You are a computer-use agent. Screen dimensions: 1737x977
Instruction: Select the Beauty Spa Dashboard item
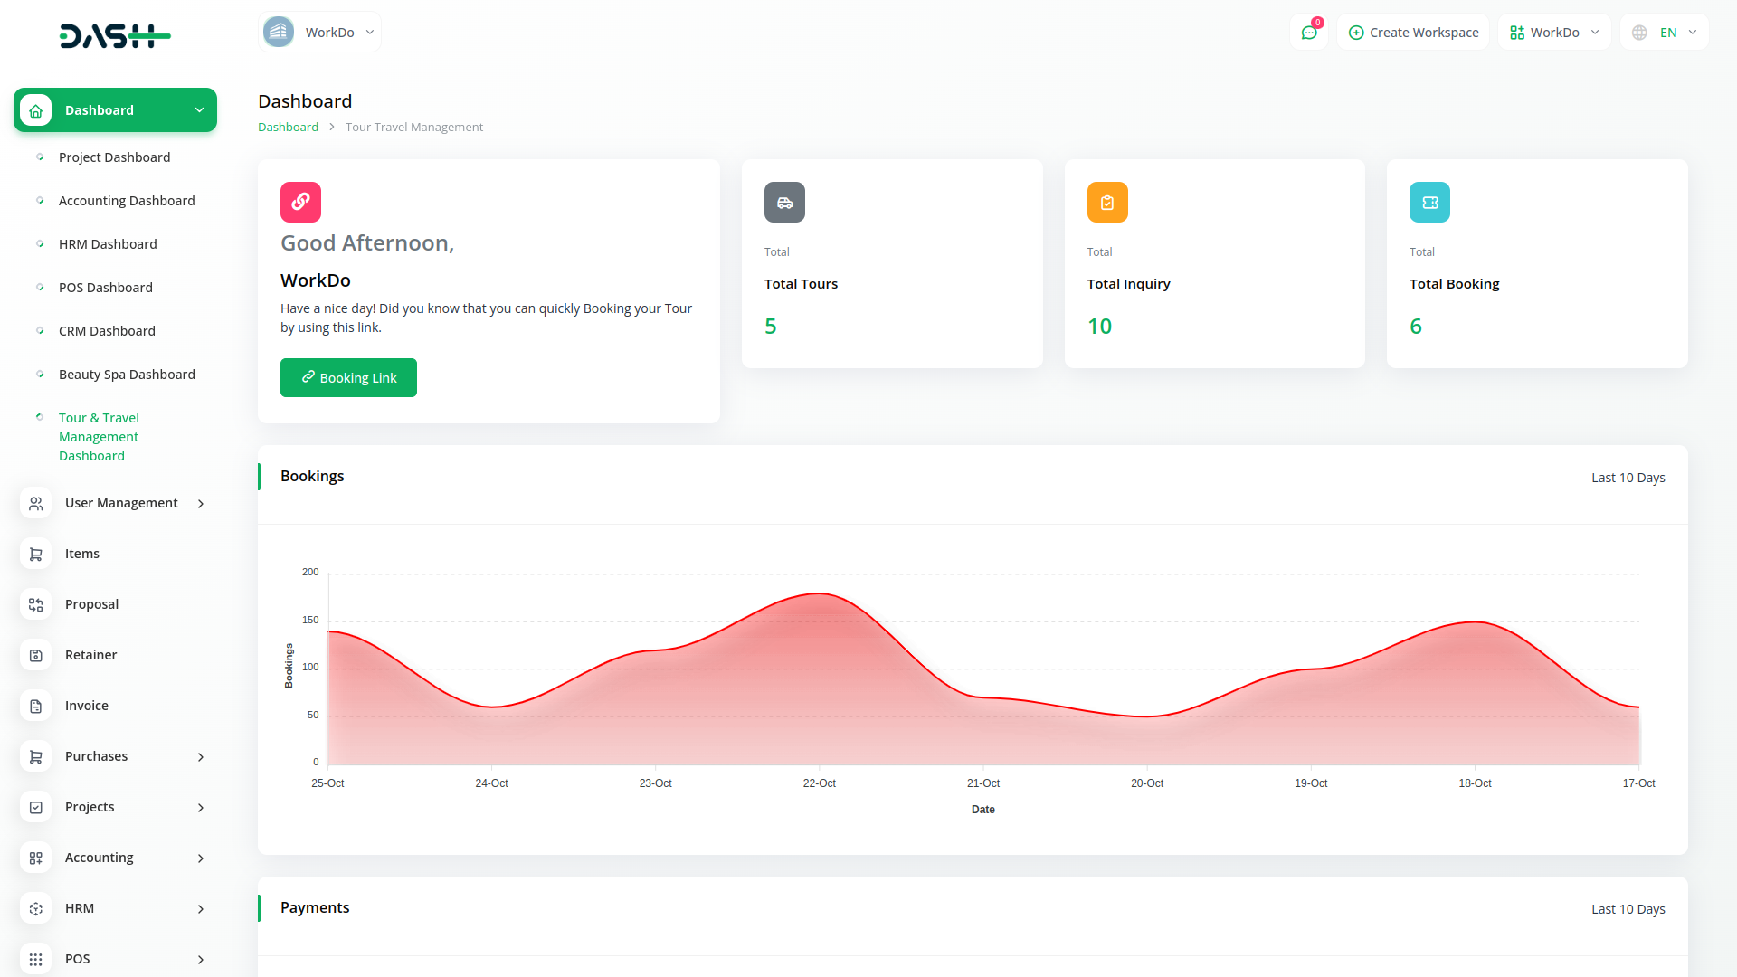pos(127,375)
